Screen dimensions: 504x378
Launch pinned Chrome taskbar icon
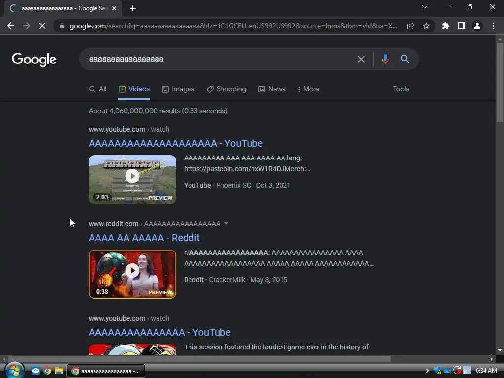coord(47,371)
